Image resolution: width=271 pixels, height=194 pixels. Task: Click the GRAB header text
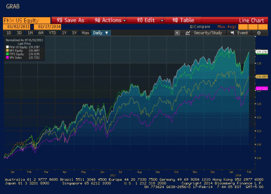13,6
